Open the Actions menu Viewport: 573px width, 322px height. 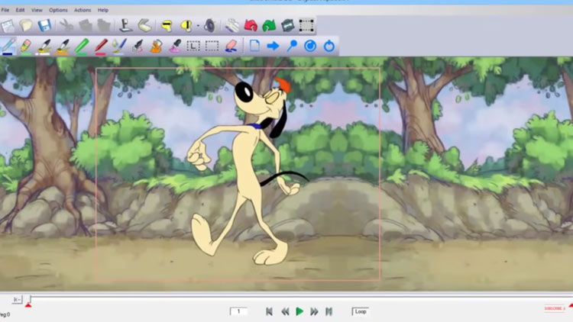coord(83,10)
